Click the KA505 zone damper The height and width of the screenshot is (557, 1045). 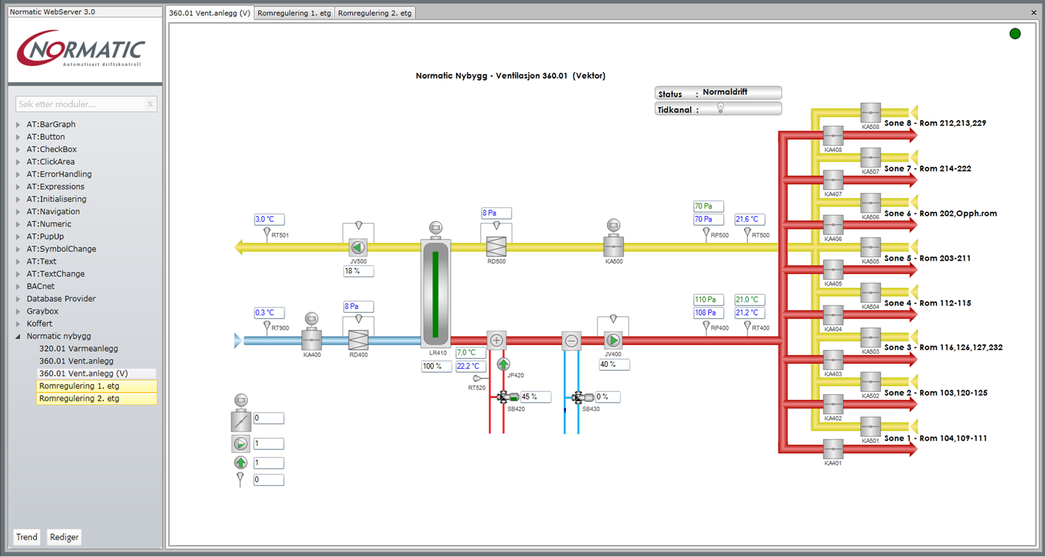(871, 247)
